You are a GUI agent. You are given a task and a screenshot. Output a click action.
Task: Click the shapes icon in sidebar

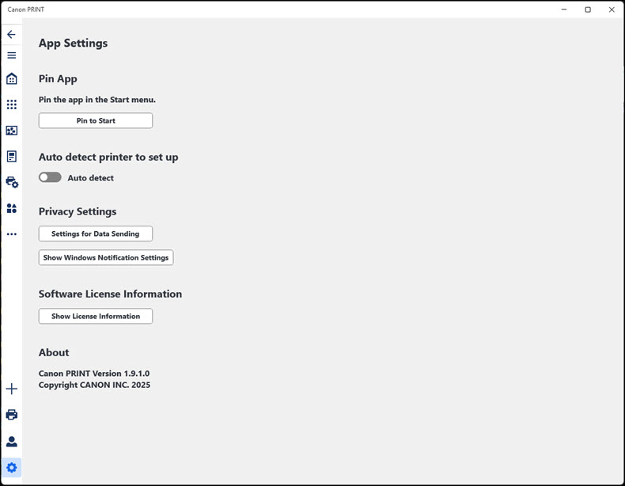click(11, 208)
